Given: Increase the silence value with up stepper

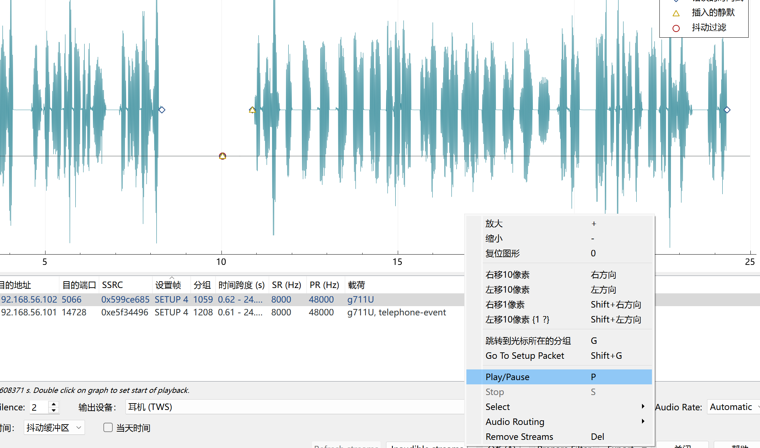Looking at the screenshot, I should coord(54,404).
